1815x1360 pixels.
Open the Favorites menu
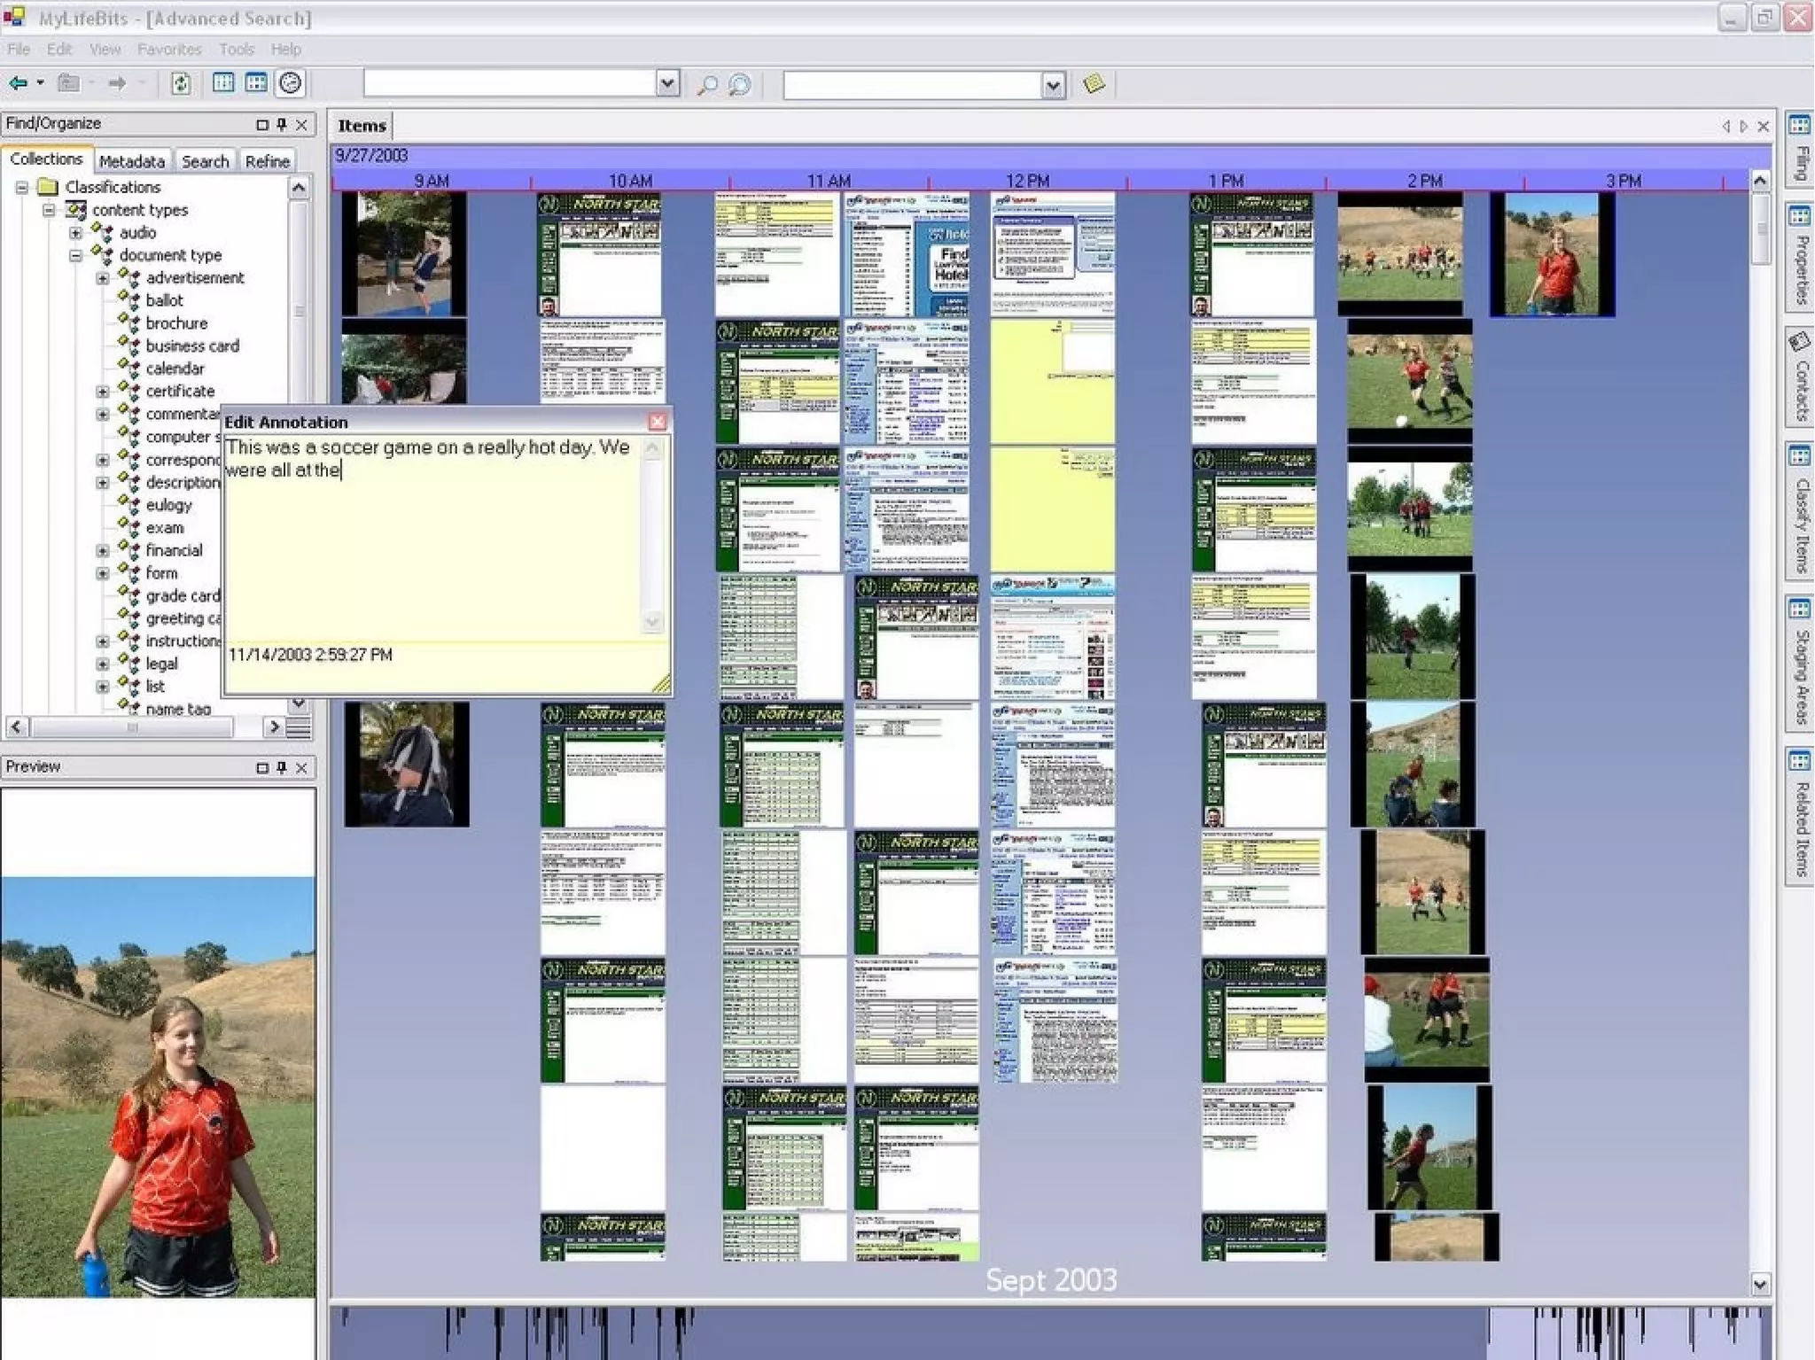(169, 50)
